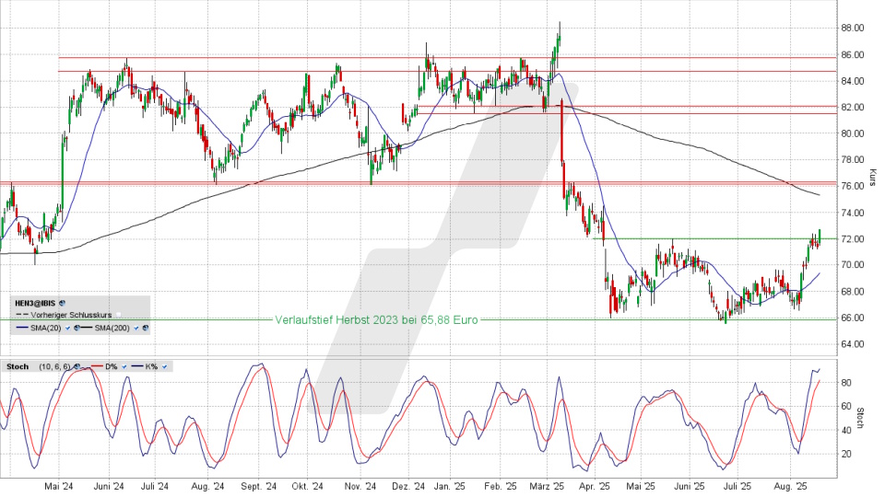The image size is (885, 497).
Task: Click the März '25 date label
Action: pyautogui.click(x=547, y=486)
